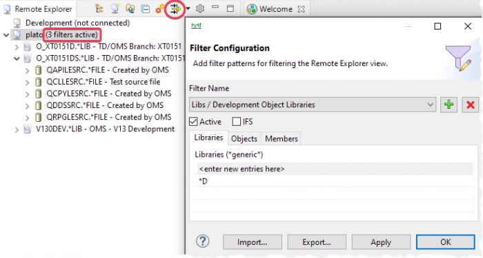Collapse the O_XT0151DS.*LIB library node
483x258 pixels.
coord(17,58)
